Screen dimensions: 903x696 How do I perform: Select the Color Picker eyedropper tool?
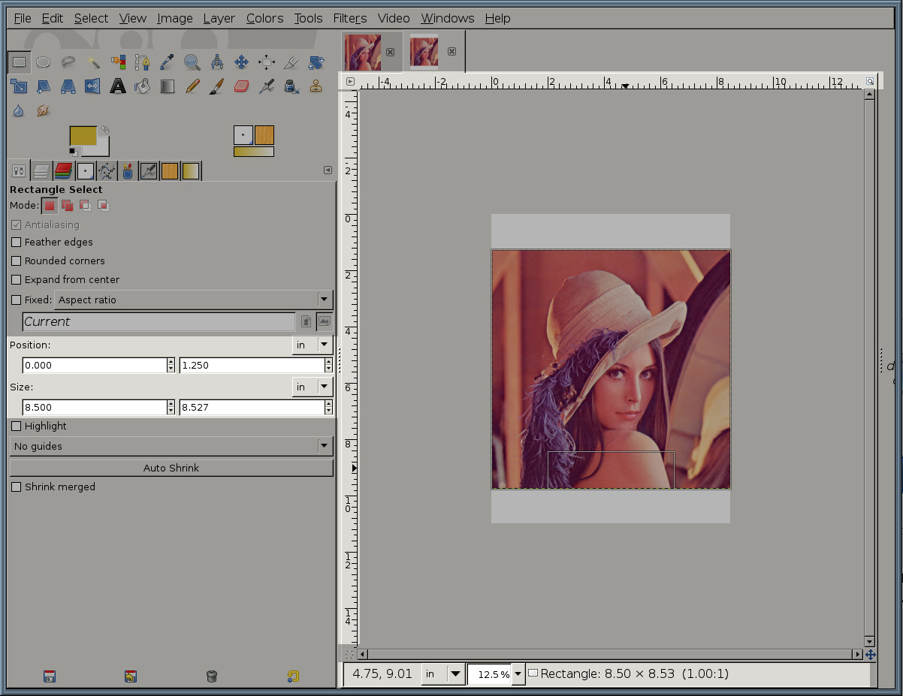click(x=168, y=62)
